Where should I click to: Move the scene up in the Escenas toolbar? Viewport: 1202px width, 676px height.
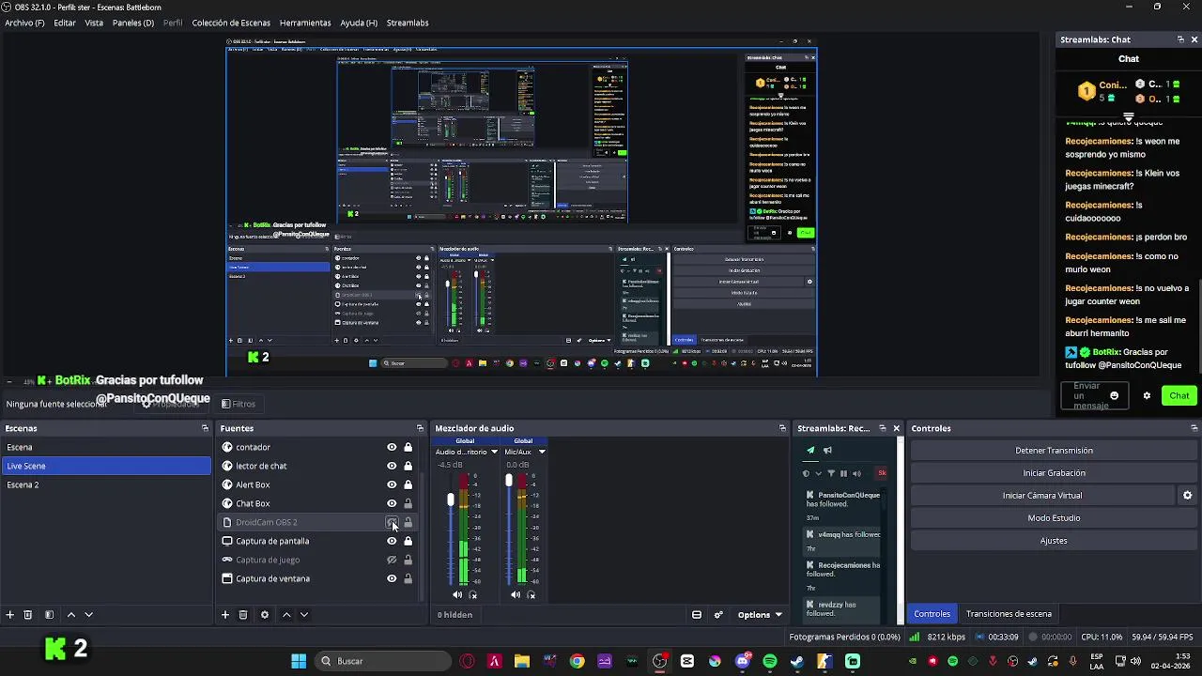[x=70, y=615]
